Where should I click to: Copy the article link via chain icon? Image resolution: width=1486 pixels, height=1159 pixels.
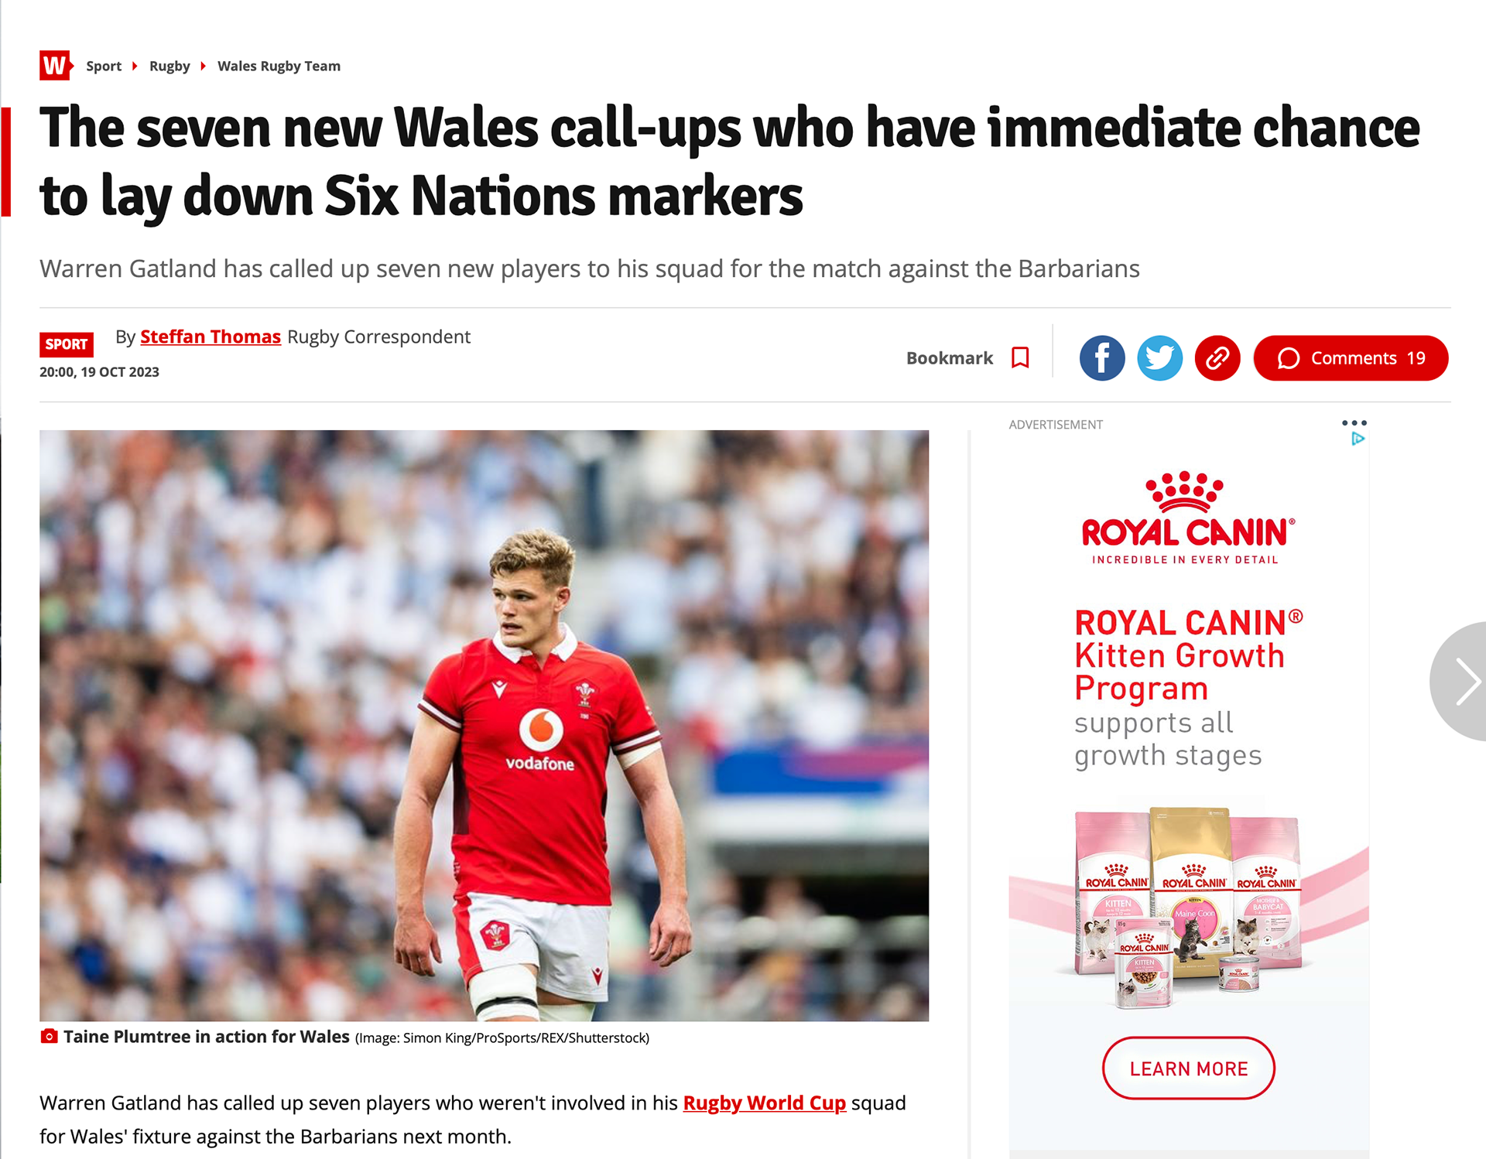click(1217, 358)
